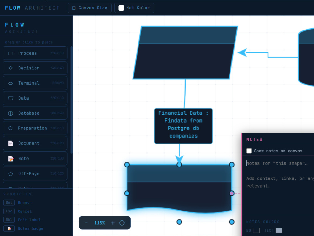Select the Financial Data label box
Screen dimensions: 314x236
click(x=183, y=126)
